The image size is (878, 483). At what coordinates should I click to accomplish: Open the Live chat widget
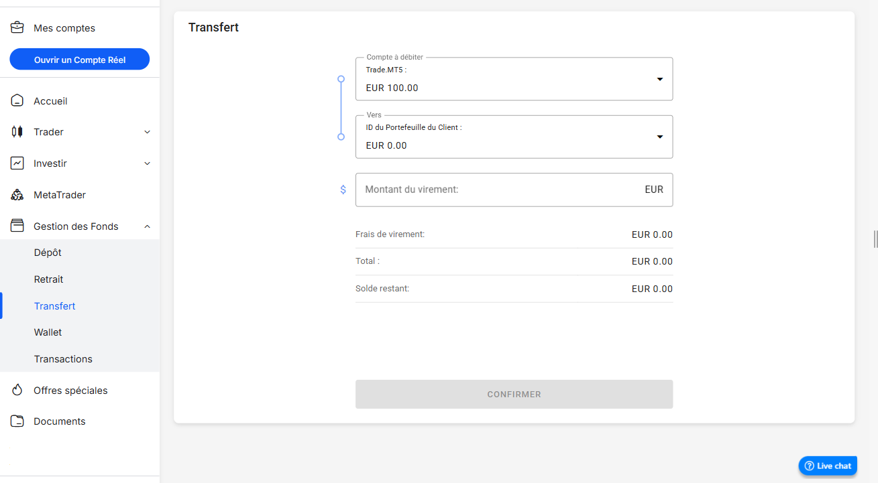click(x=828, y=466)
